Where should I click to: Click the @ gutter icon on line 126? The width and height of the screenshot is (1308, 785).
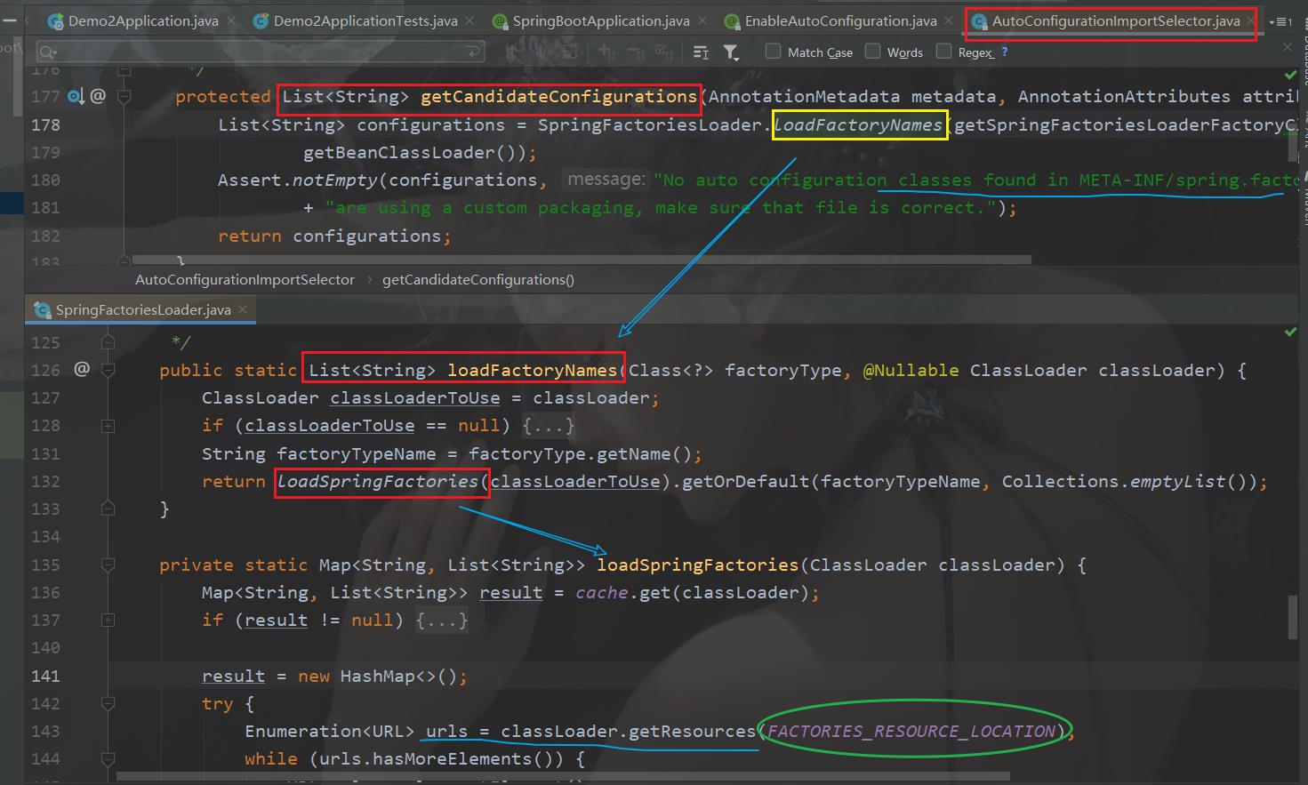point(82,369)
